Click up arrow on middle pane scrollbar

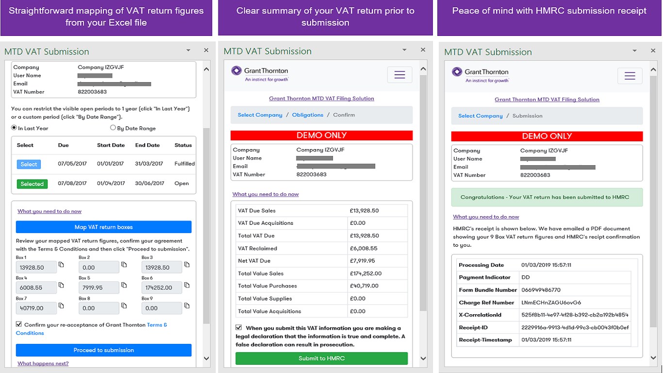click(x=423, y=68)
